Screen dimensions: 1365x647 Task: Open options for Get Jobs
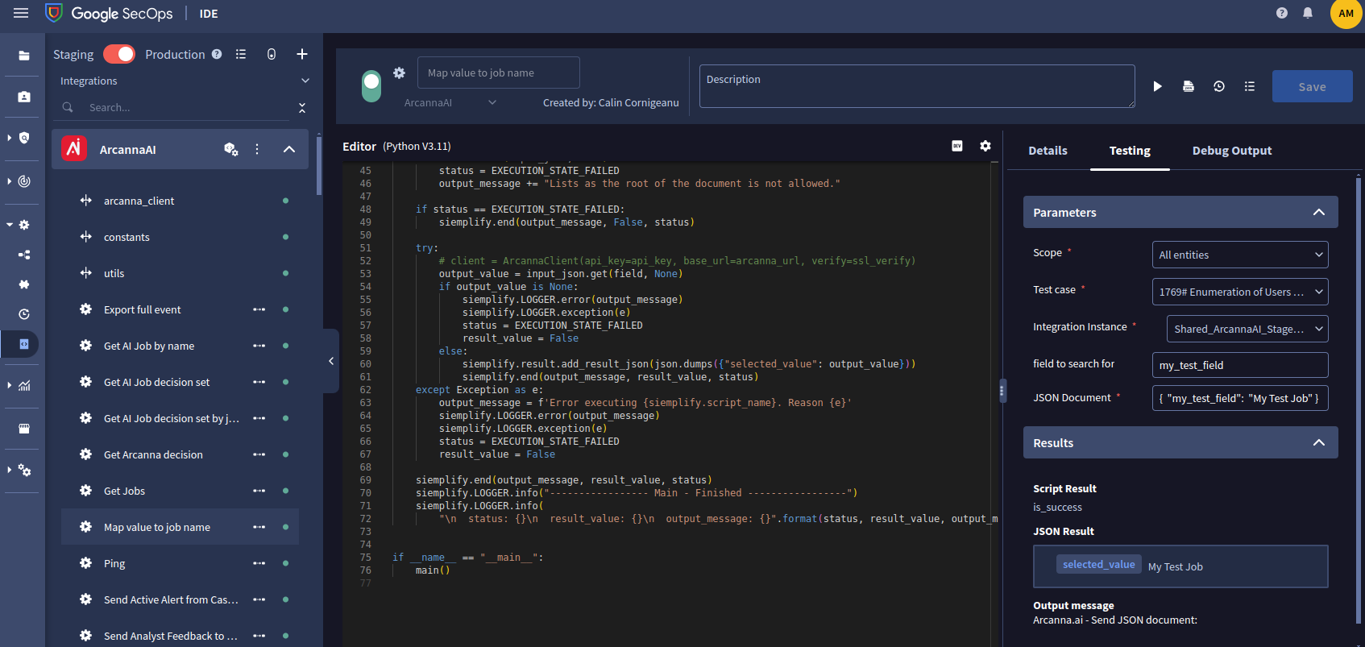(259, 491)
